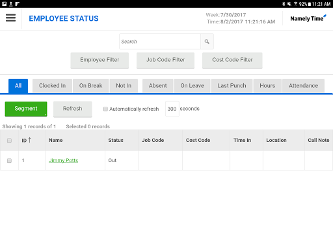Viewport: 333px width, 250px height.
Task: Open the Jimmy Potts employee link
Action: [63, 160]
